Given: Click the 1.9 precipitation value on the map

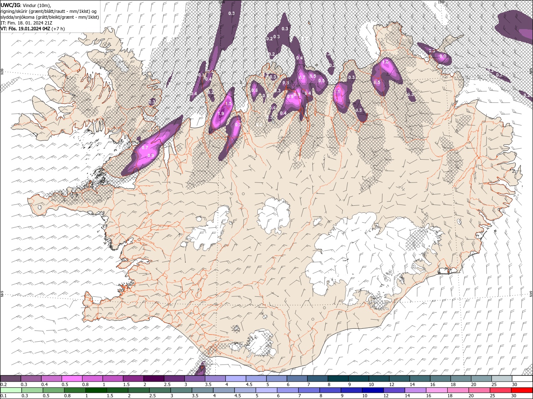Looking at the screenshot, I should pos(221,113).
